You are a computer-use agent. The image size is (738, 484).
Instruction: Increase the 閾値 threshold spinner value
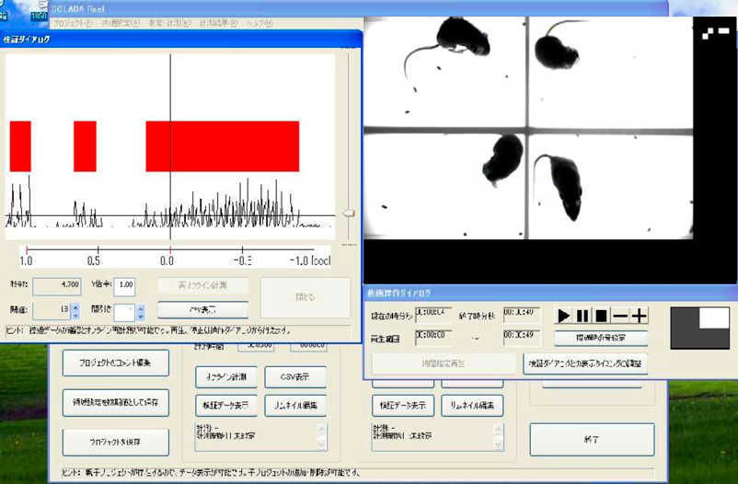click(75, 306)
